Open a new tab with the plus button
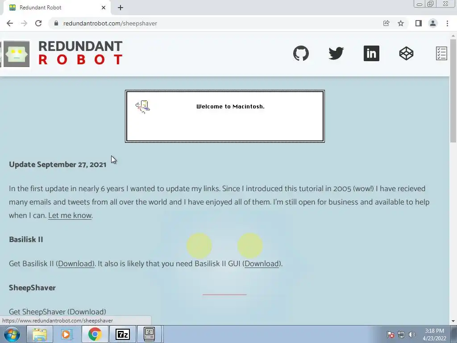The image size is (457, 343). click(120, 8)
